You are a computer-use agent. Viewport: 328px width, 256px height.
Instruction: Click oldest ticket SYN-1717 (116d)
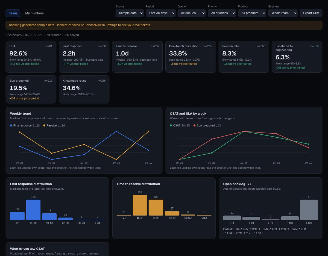pos(250,233)
